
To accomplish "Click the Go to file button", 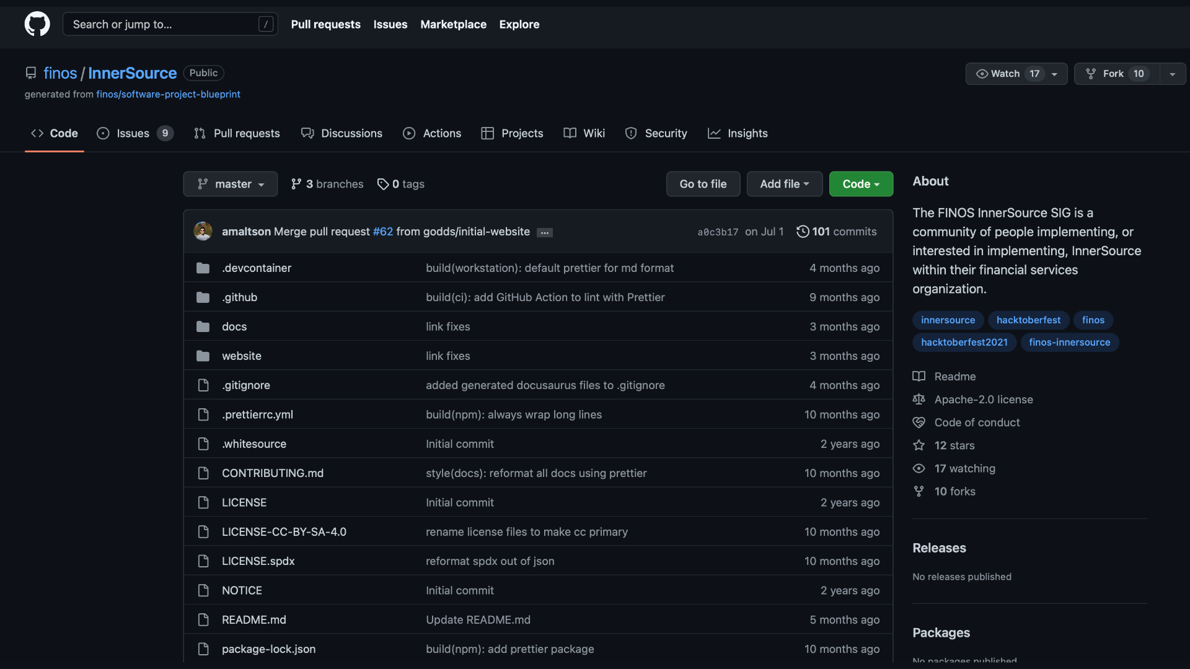I will tap(703, 184).
